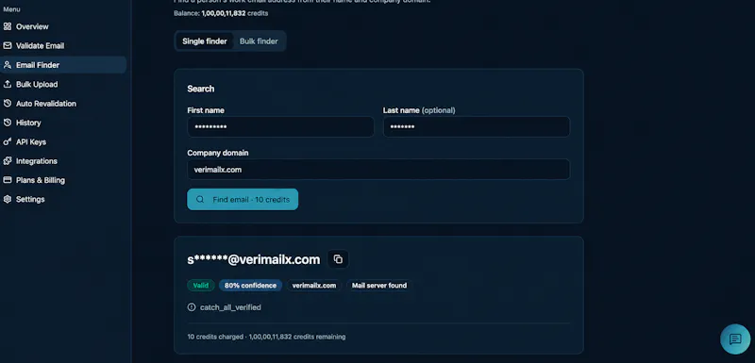Click the Overview grid icon
This screenshot has width=755, height=363.
(x=8, y=26)
